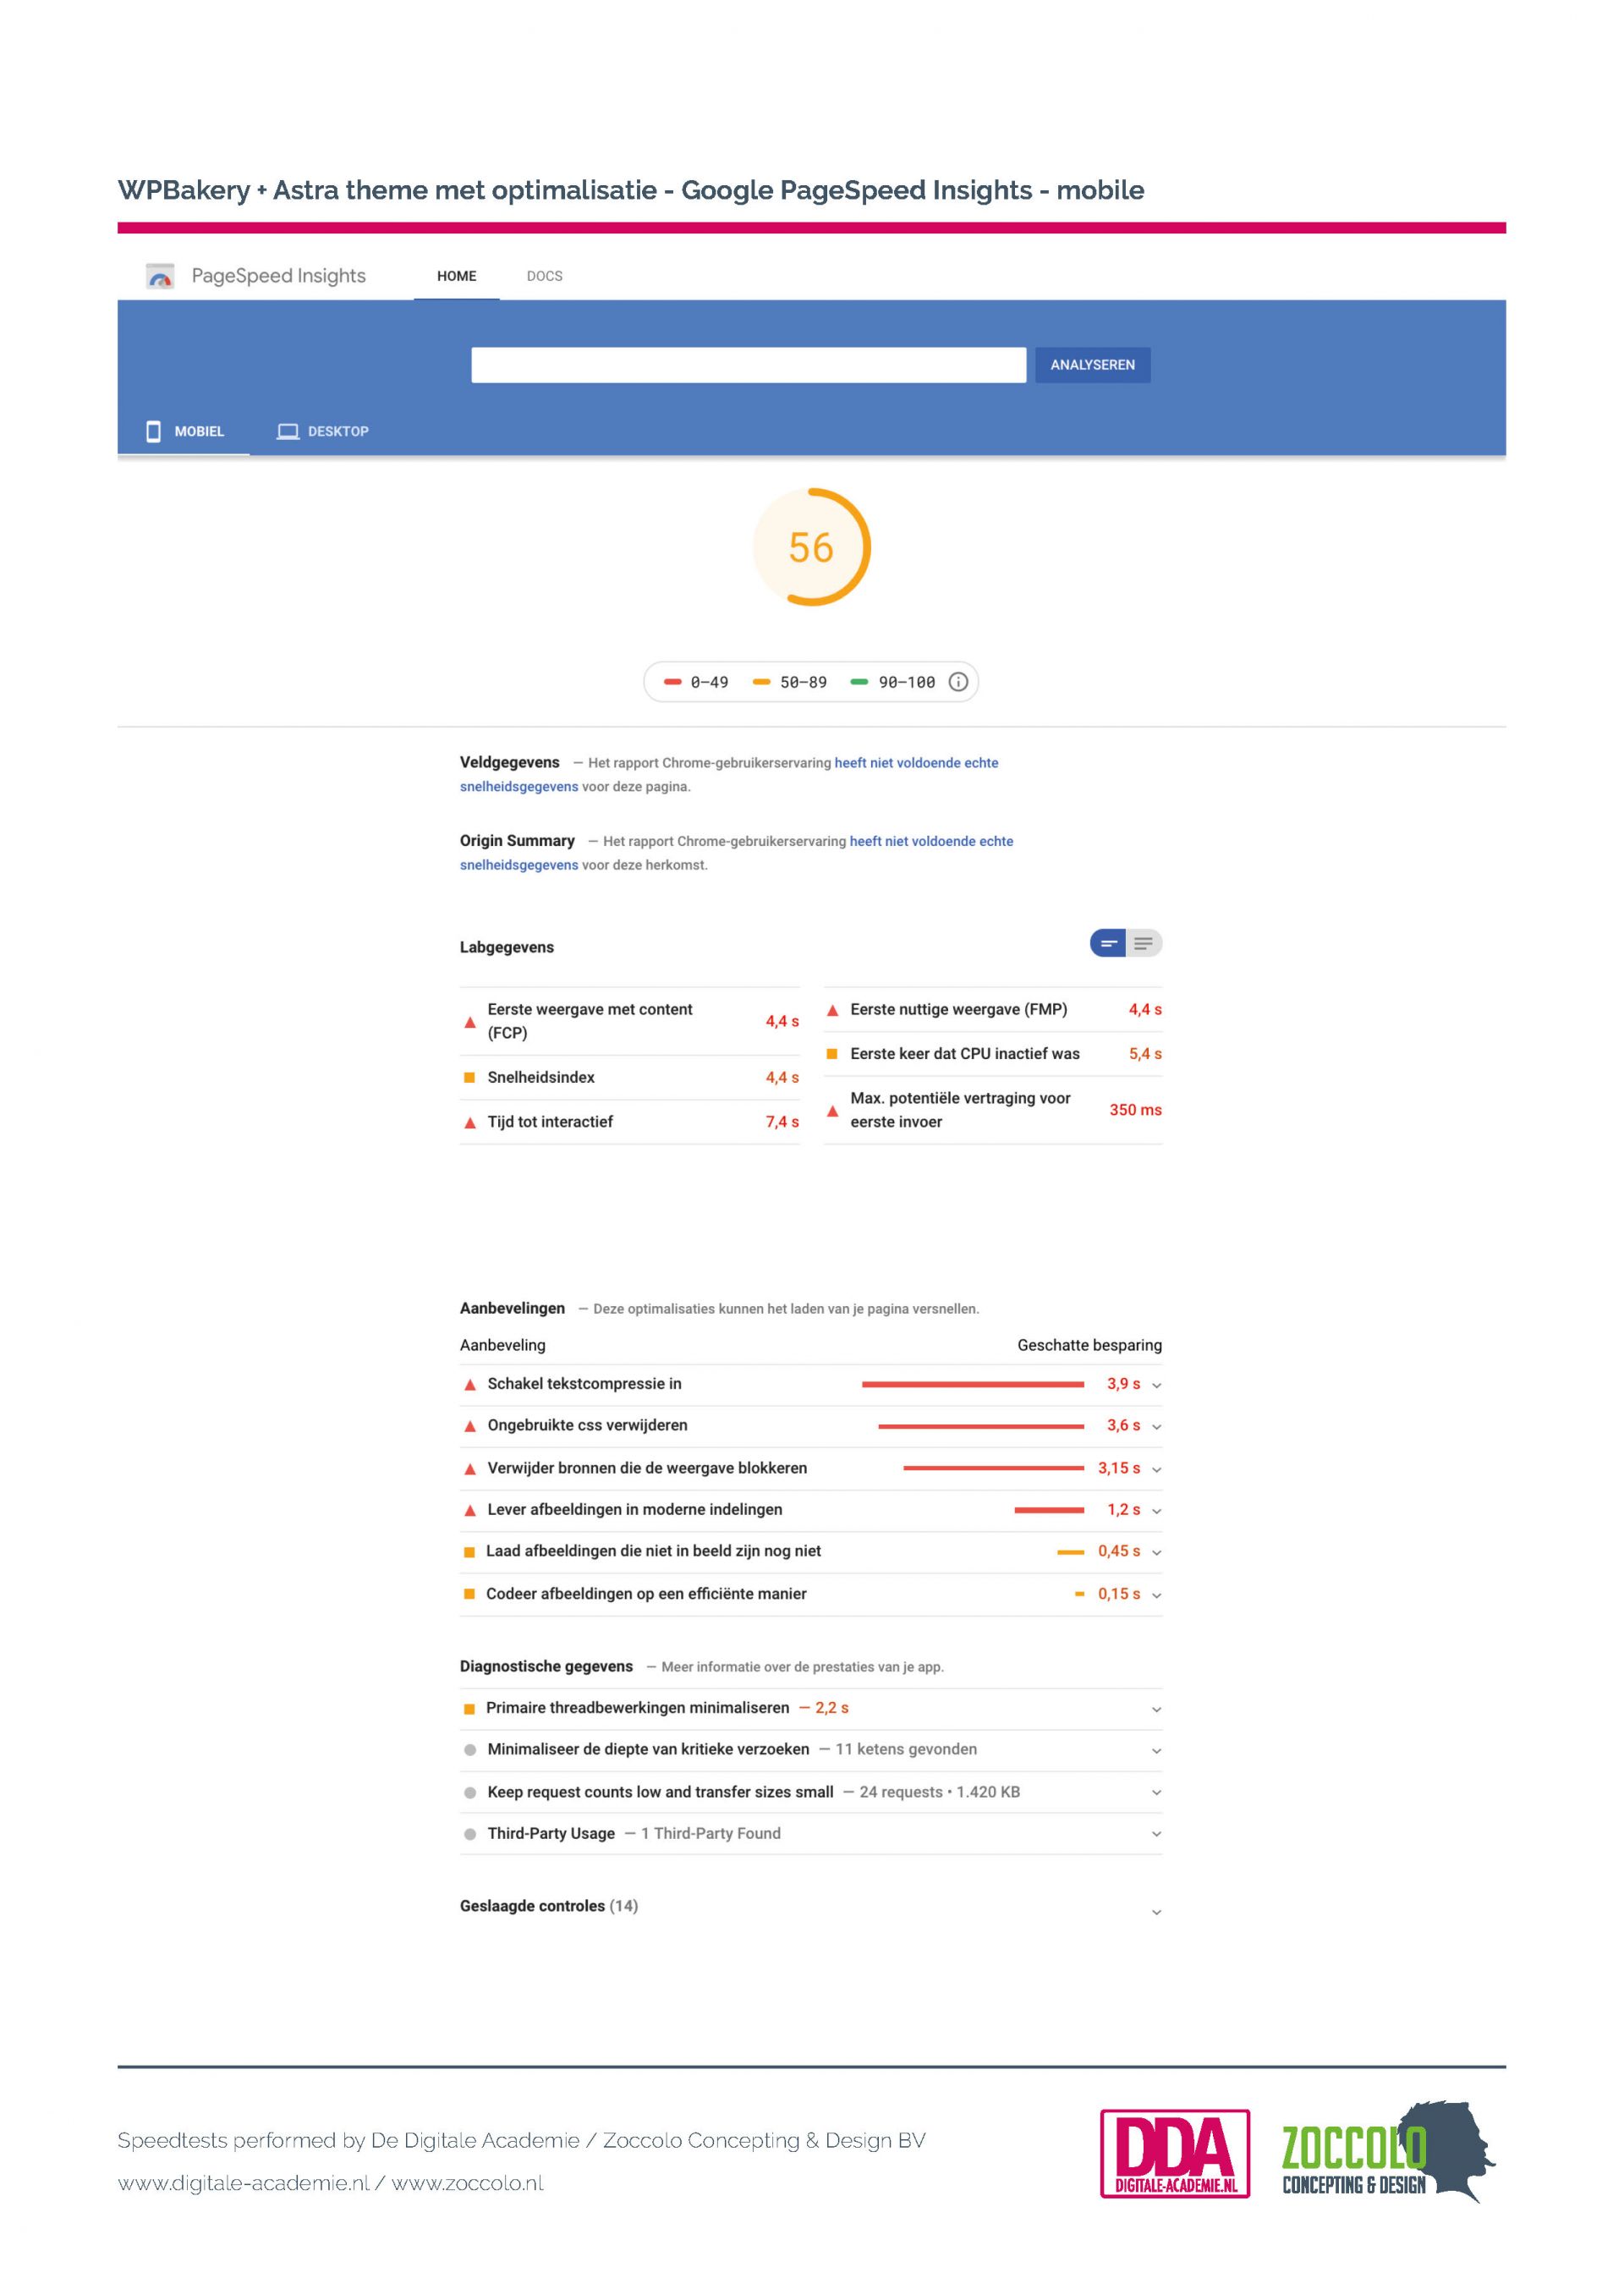Click the grey dot beside Minimaliseer de diepte
This screenshot has height=2278, width=1624.
(470, 1750)
